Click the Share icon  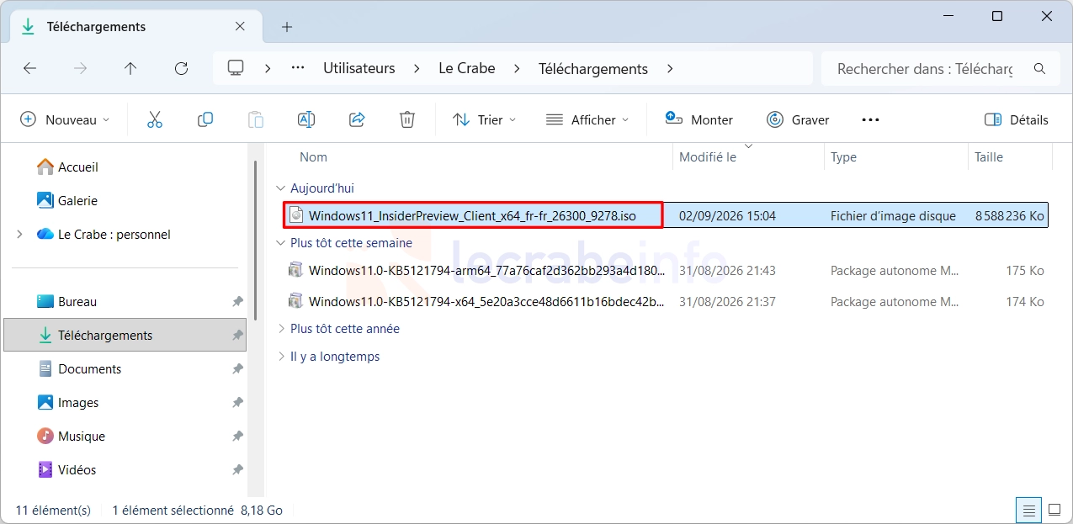pos(357,119)
